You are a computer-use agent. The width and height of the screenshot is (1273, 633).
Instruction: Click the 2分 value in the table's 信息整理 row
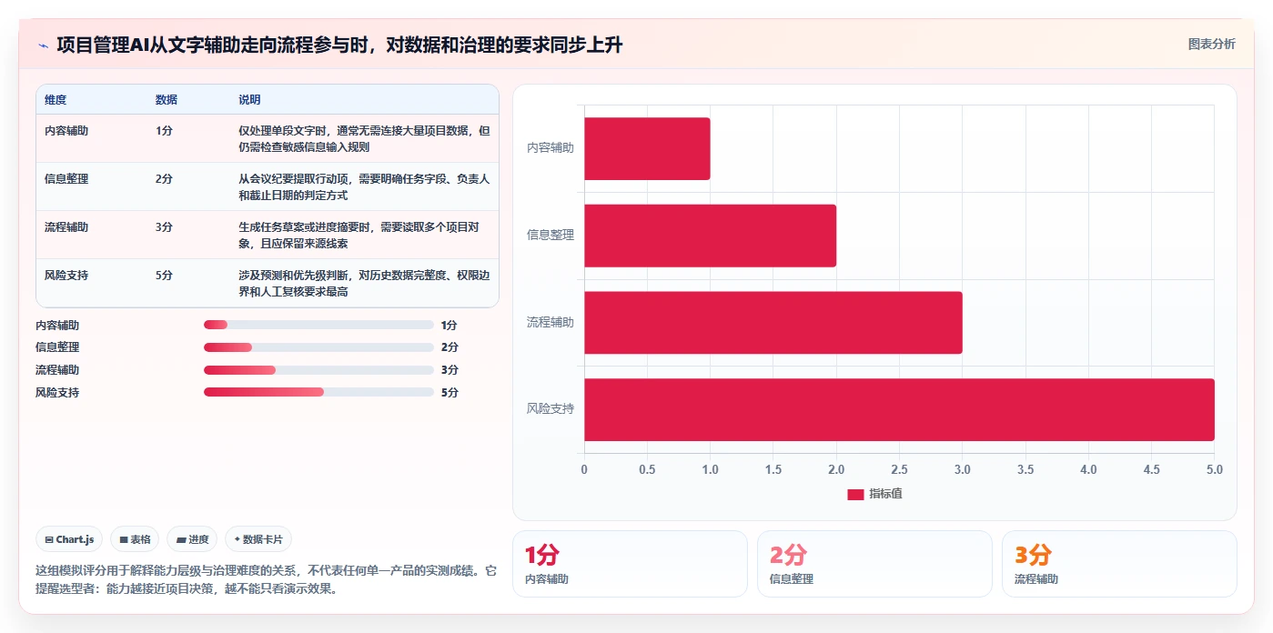164,178
